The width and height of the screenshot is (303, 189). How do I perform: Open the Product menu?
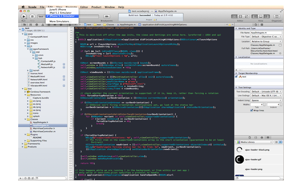(x=96, y=7)
